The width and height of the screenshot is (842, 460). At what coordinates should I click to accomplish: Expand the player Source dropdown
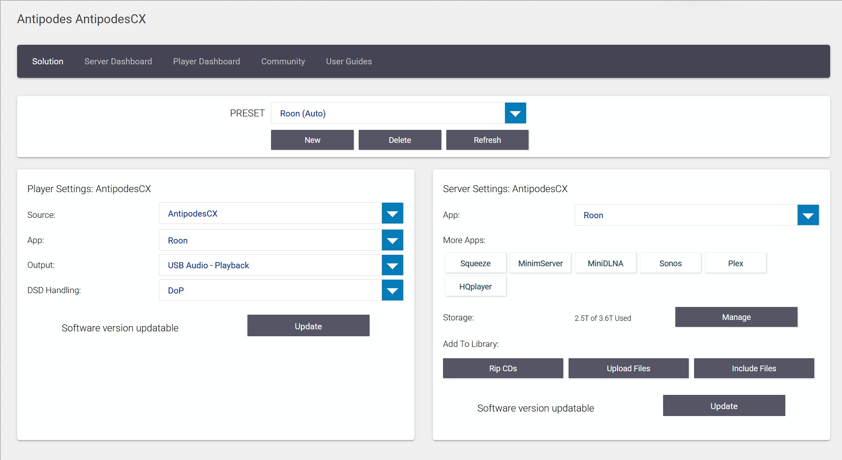tap(392, 213)
